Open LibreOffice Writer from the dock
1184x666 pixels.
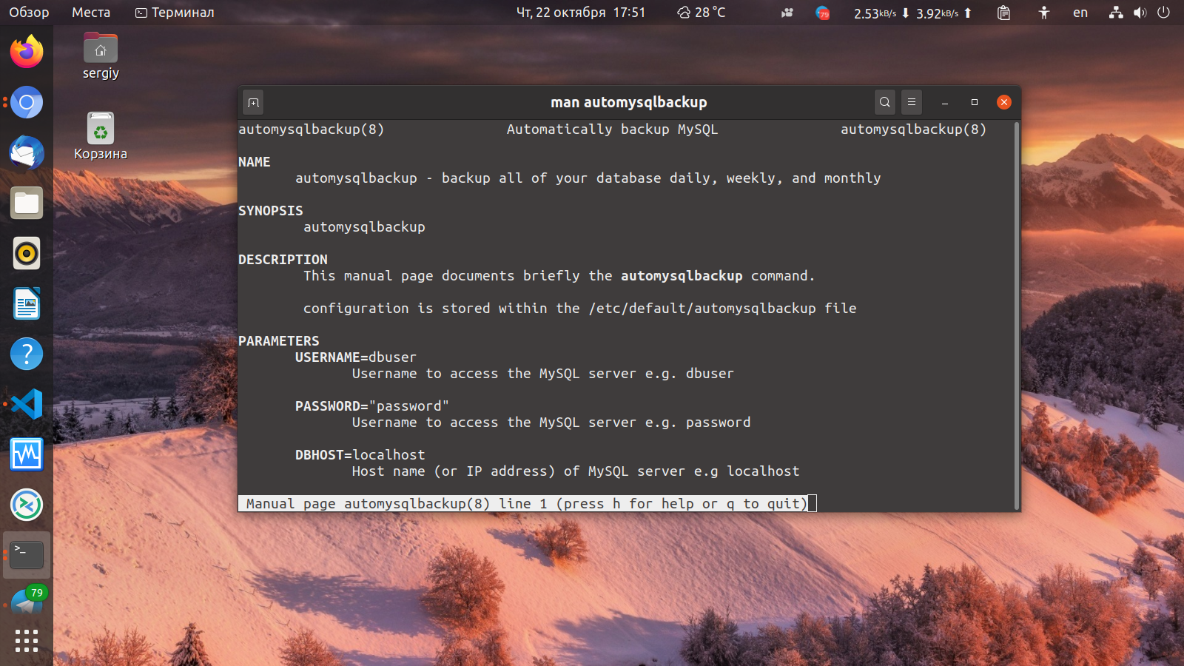click(27, 303)
